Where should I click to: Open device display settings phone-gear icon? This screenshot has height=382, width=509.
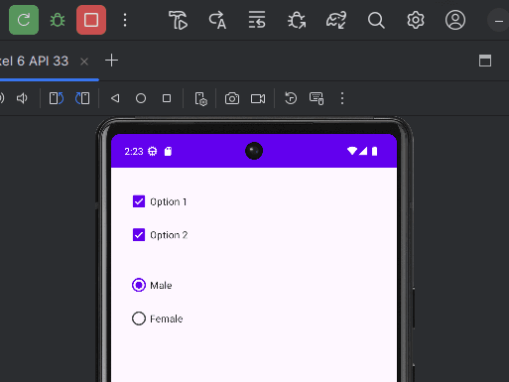pos(200,99)
